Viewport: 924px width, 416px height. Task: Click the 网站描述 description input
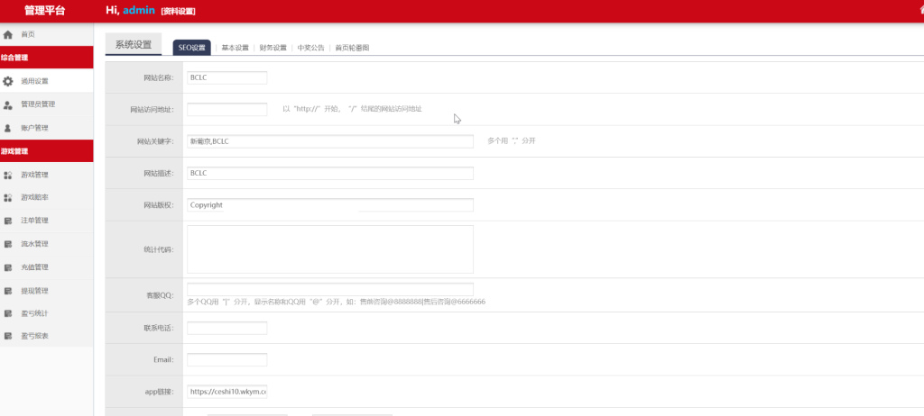click(330, 173)
